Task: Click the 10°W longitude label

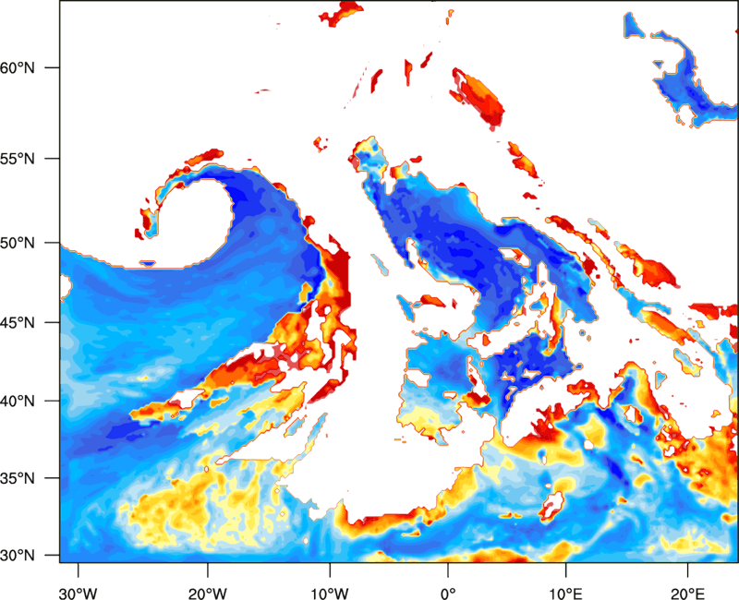Action: point(330,594)
